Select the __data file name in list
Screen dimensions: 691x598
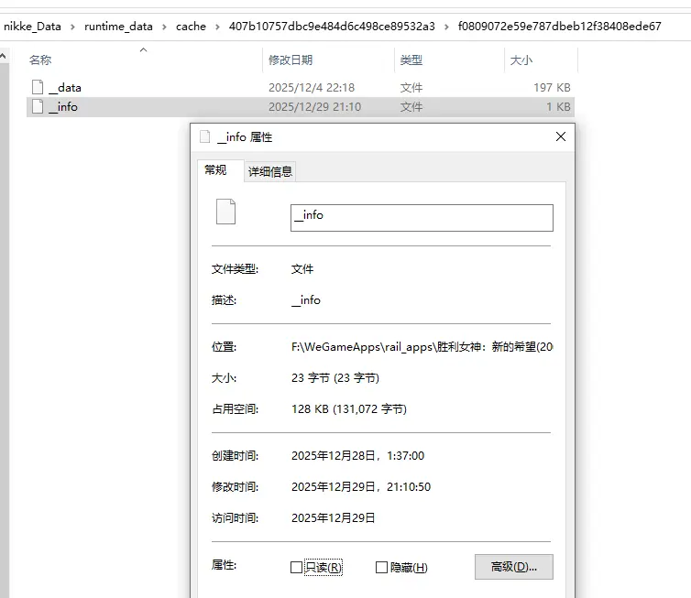(x=65, y=87)
